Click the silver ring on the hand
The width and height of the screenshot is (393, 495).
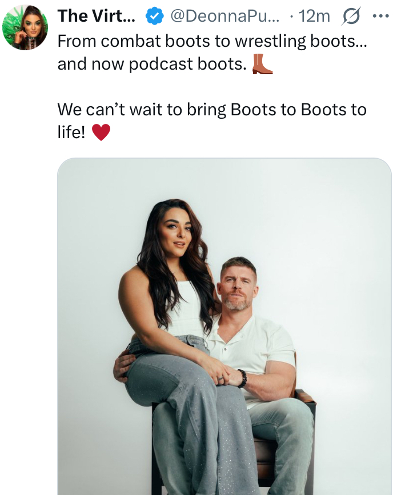[220, 378]
